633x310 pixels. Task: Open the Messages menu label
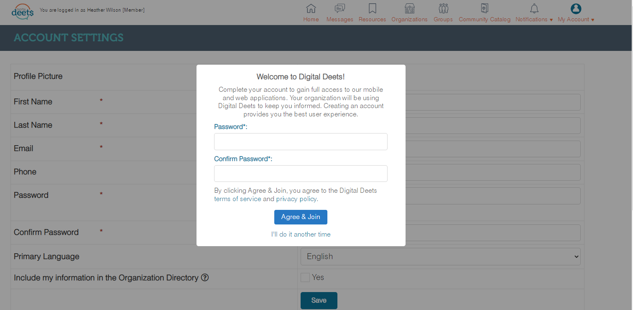click(340, 20)
